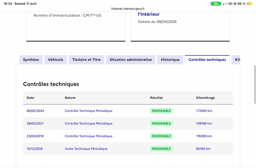This screenshot has width=256, height=168.
Task: Tap the battery icon in status bar
Action: pyautogui.click(x=250, y=4)
